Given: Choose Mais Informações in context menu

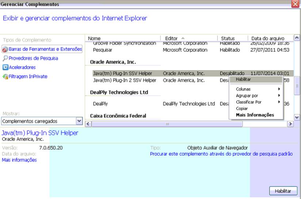Looking at the screenshot, I should pyautogui.click(x=255, y=115).
